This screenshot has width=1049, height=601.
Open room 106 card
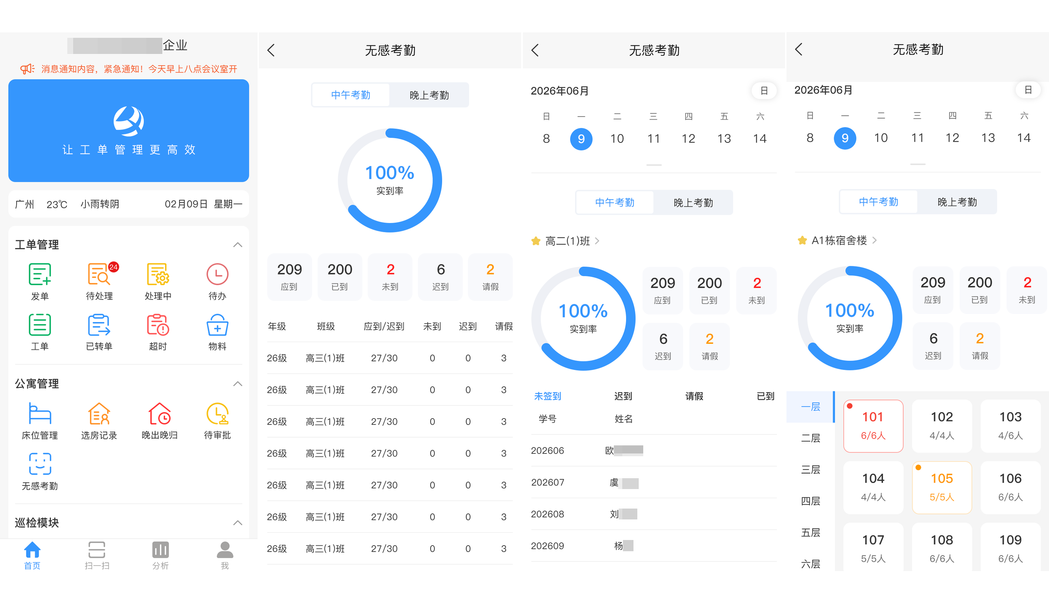point(1010,487)
